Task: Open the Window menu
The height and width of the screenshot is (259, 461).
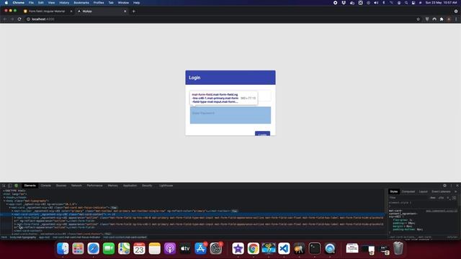Action: click(x=123, y=3)
